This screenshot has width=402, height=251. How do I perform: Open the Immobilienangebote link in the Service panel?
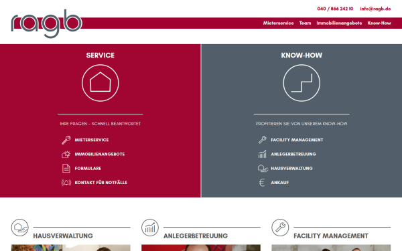click(x=100, y=154)
